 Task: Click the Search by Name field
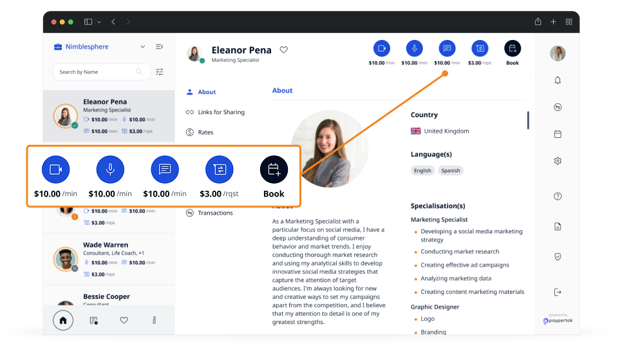coord(102,72)
